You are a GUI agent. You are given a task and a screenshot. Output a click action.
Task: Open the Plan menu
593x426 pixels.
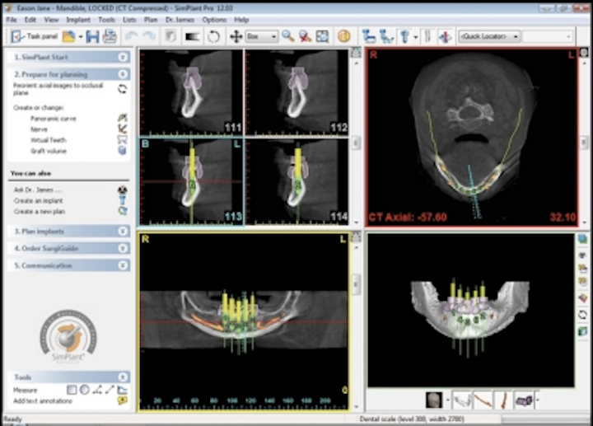point(151,20)
